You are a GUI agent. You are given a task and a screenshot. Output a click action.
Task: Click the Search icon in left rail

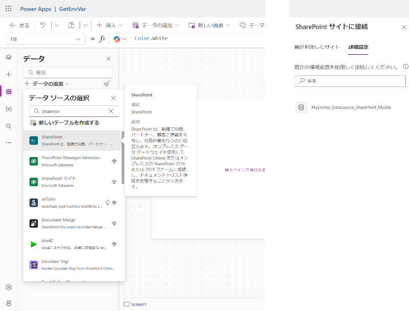(x=9, y=126)
